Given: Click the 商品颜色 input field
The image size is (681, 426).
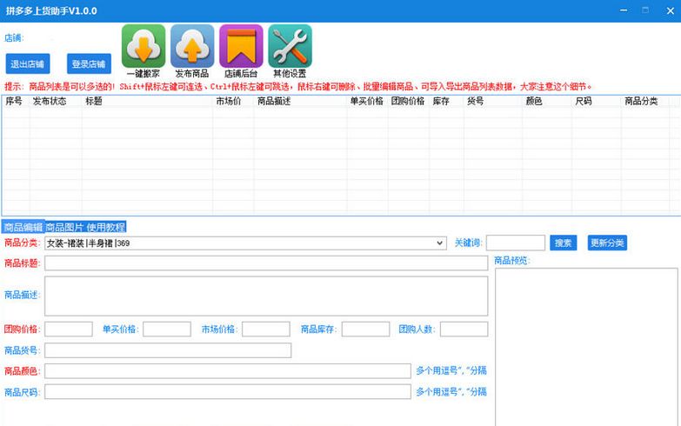Looking at the screenshot, I should [227, 371].
